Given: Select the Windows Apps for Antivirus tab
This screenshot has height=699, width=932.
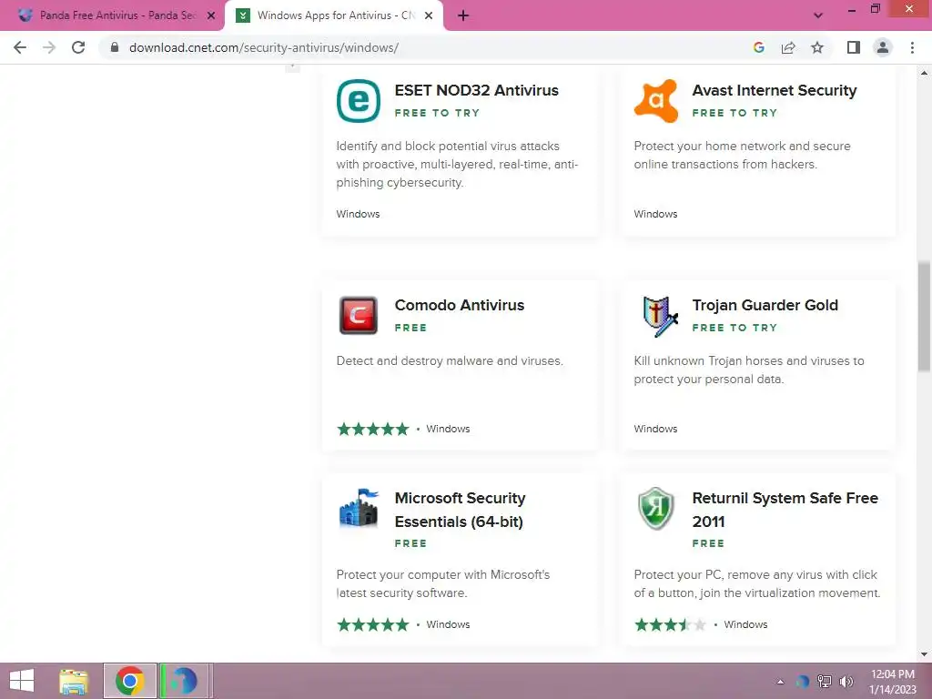Looking at the screenshot, I should coord(333,16).
